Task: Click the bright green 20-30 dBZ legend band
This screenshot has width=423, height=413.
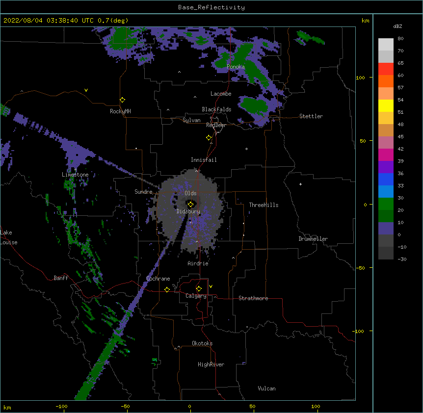Action: pyautogui.click(x=386, y=204)
